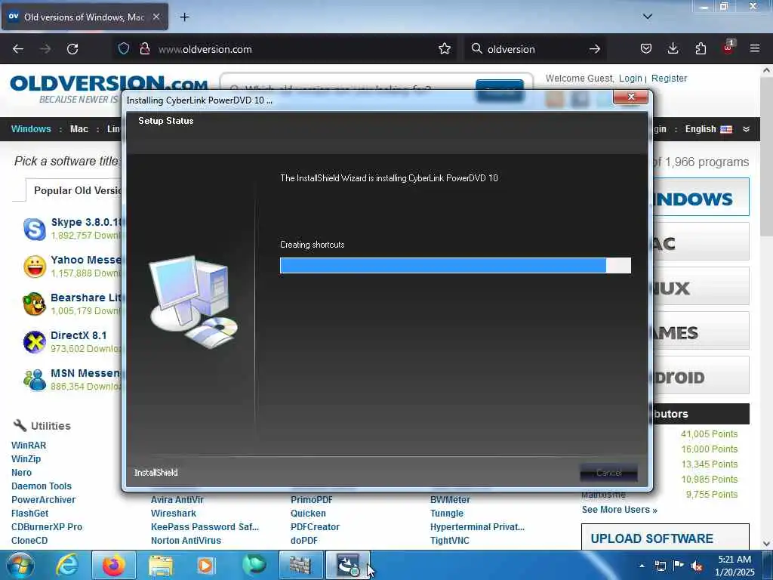
Task: Open the Pocket save icon
Action: click(646, 48)
